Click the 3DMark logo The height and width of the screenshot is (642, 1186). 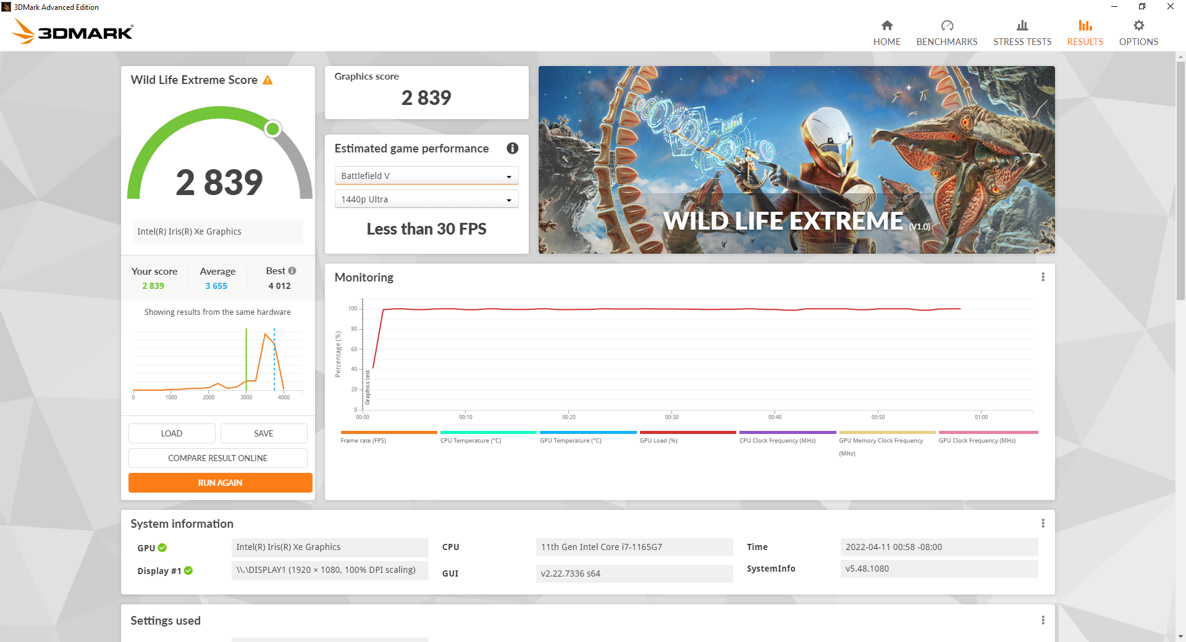73,31
